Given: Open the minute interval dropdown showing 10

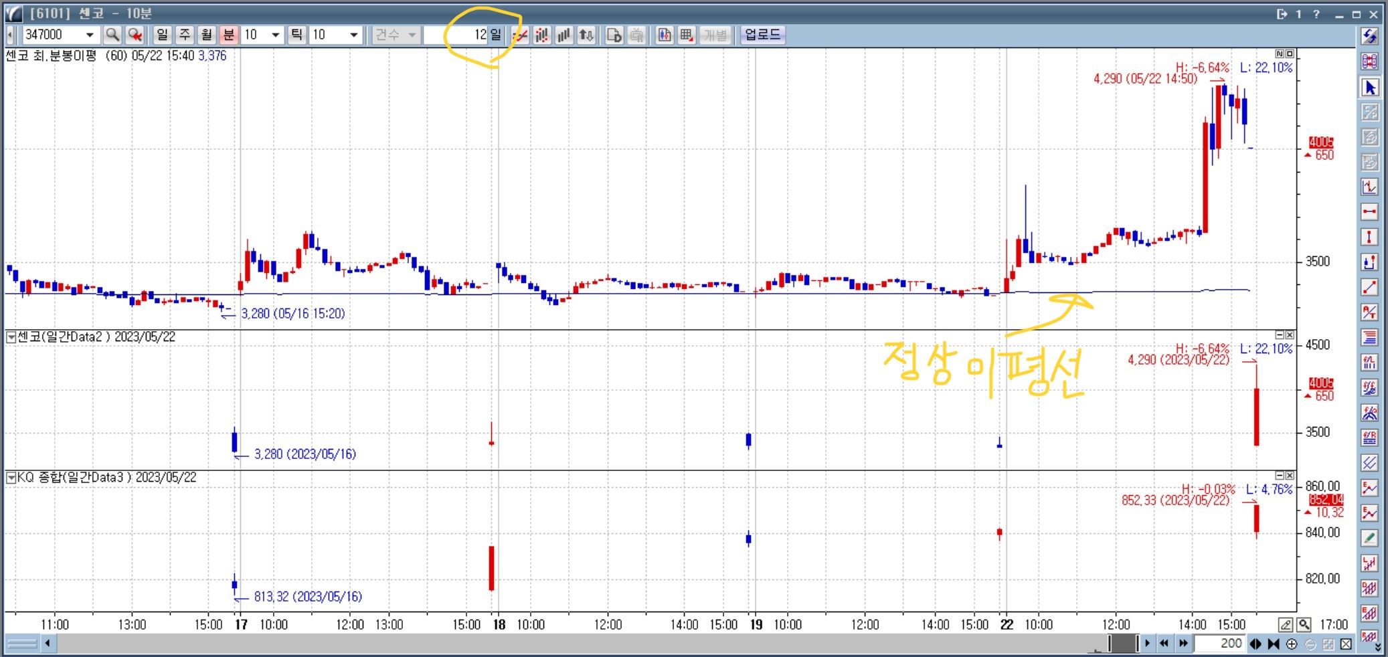Looking at the screenshot, I should click(x=275, y=35).
